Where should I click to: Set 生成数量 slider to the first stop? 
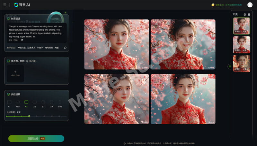[7, 116]
